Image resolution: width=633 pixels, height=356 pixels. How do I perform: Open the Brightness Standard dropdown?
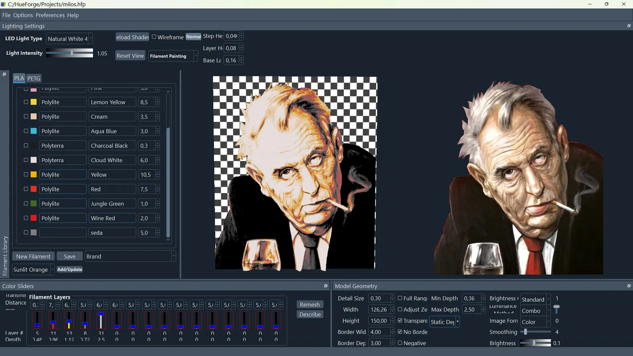(x=535, y=299)
